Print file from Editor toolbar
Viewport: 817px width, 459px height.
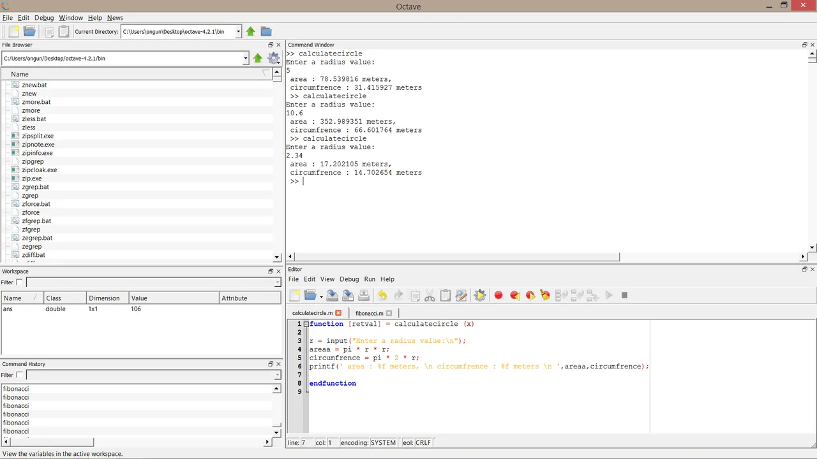363,295
